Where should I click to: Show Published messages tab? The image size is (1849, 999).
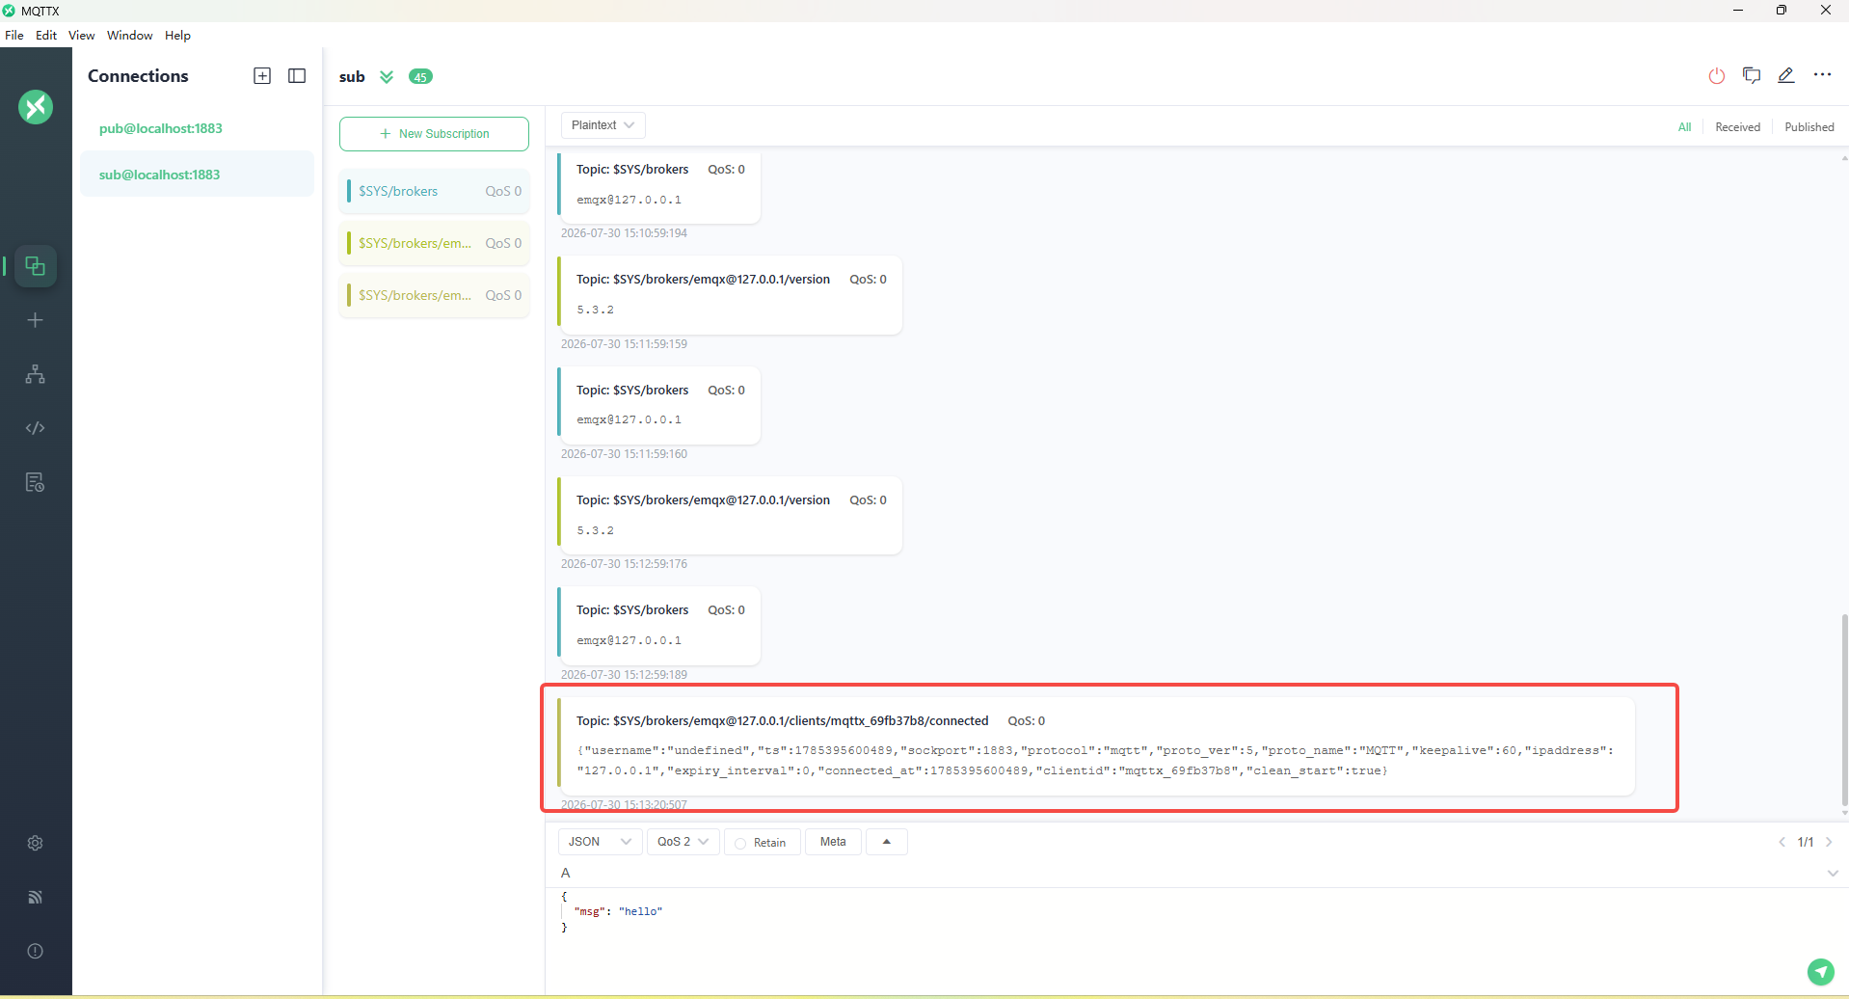tap(1809, 127)
